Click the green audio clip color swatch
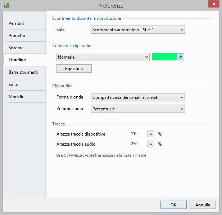This screenshot has width=222, height=215. (x=164, y=57)
